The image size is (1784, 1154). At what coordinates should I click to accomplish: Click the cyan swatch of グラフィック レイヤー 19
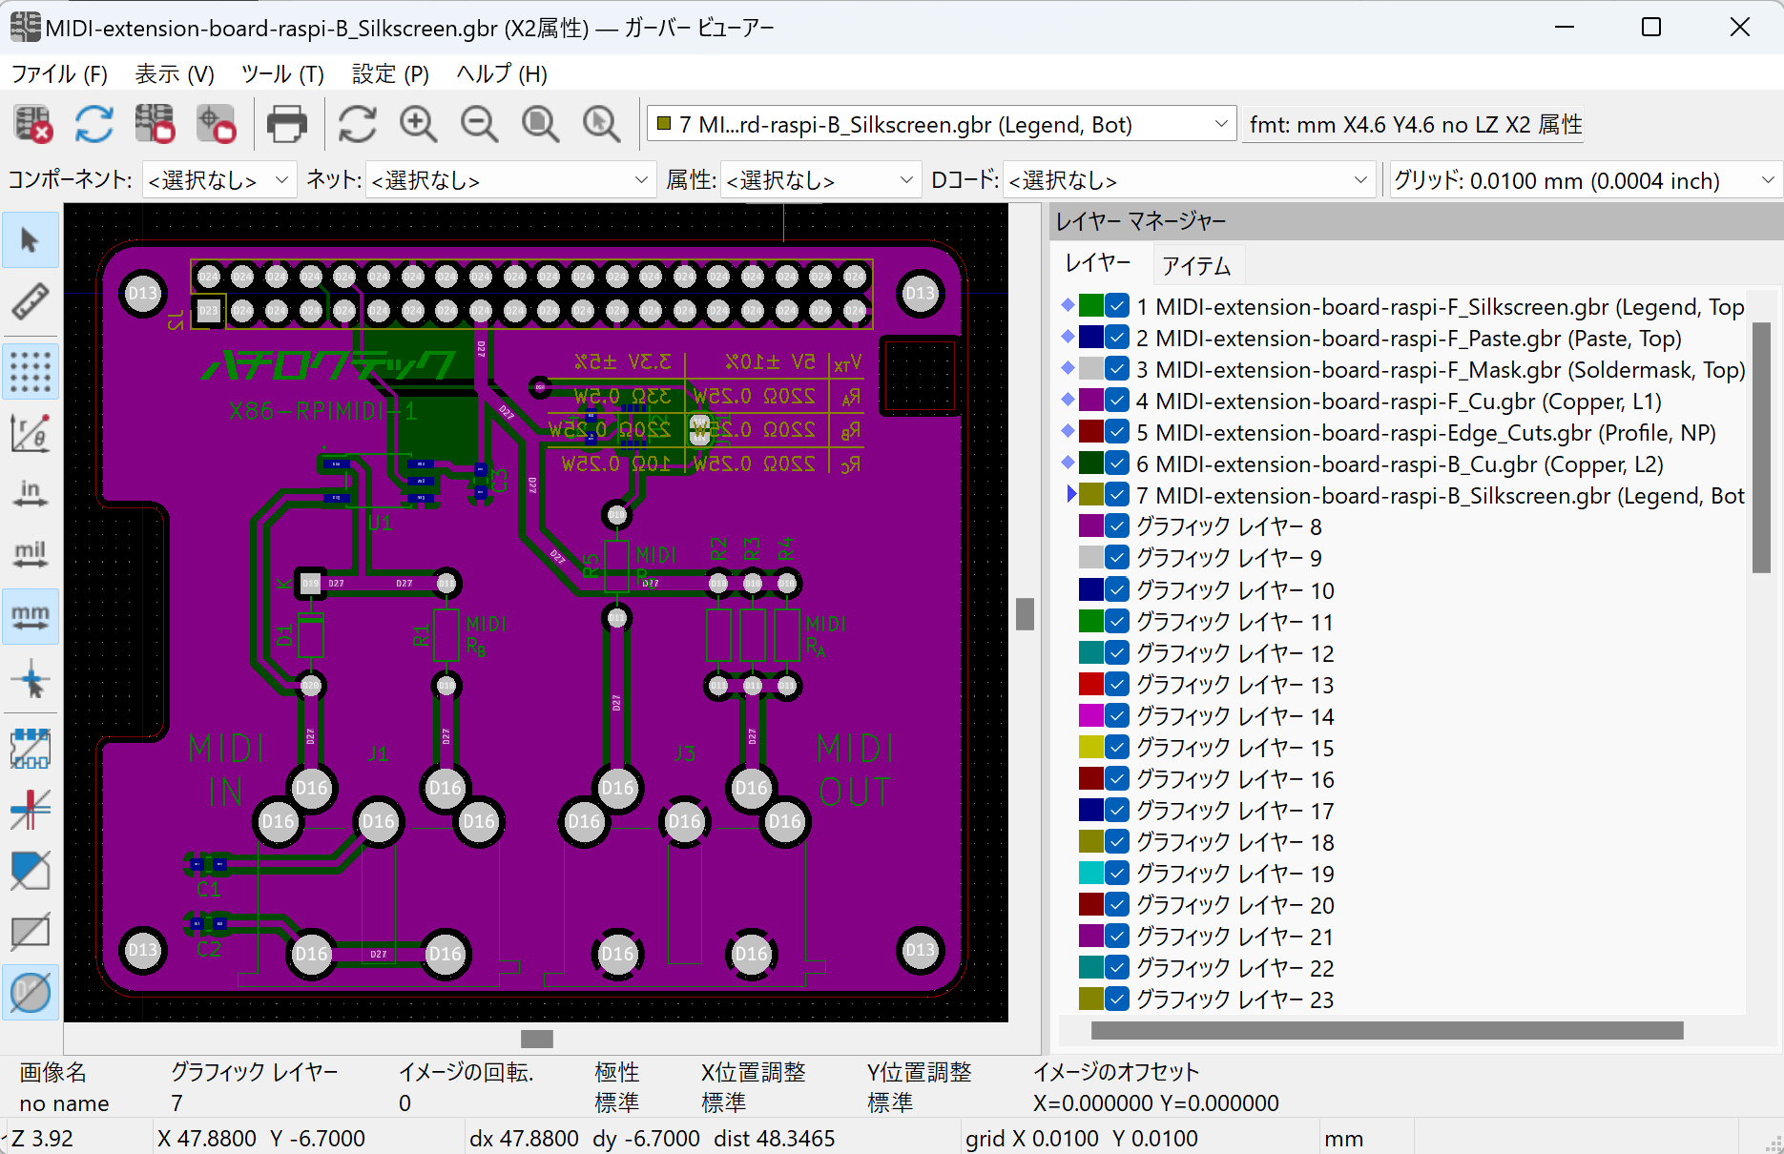pyautogui.click(x=1090, y=873)
